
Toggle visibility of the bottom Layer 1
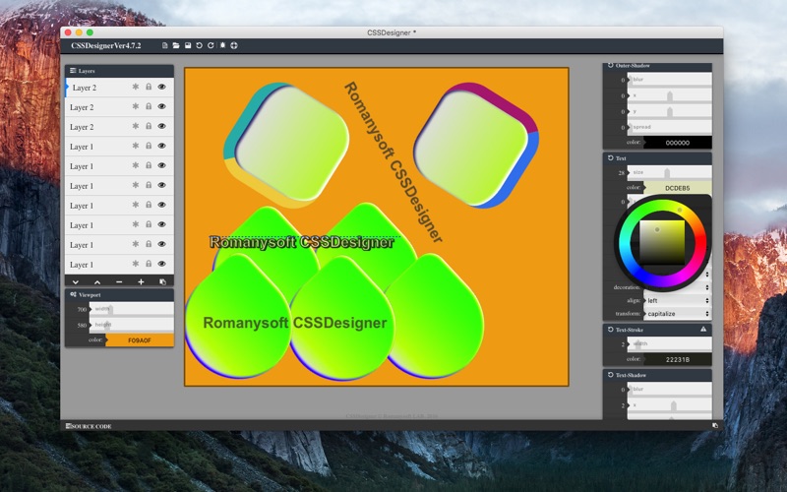pyautogui.click(x=161, y=264)
